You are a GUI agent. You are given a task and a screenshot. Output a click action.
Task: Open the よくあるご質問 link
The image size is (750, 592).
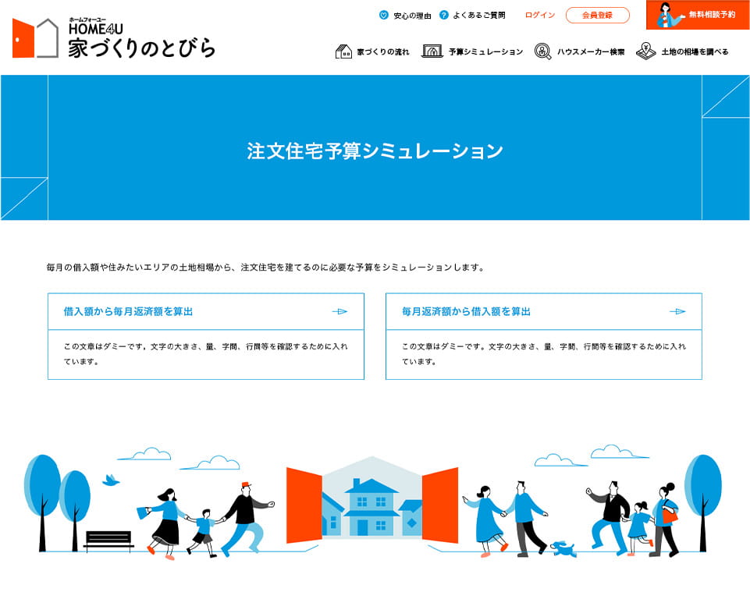tap(478, 16)
